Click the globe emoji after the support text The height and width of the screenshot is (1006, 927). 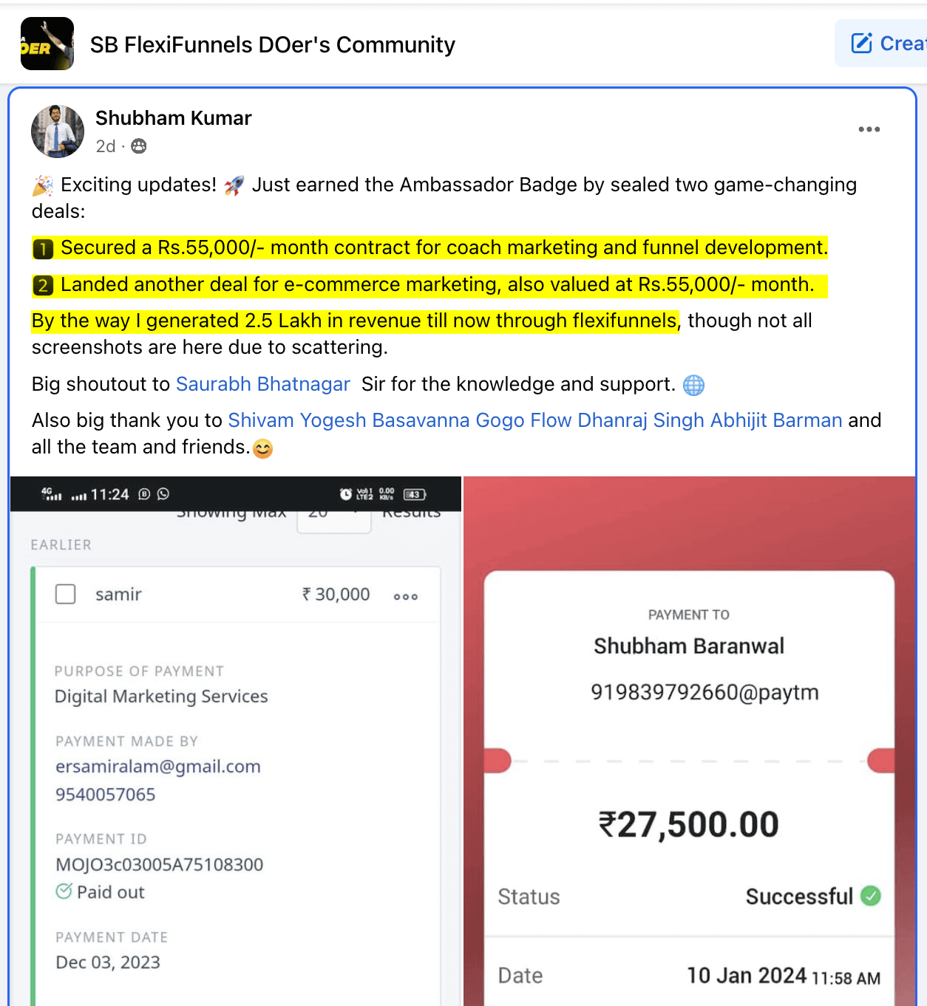pyautogui.click(x=693, y=385)
